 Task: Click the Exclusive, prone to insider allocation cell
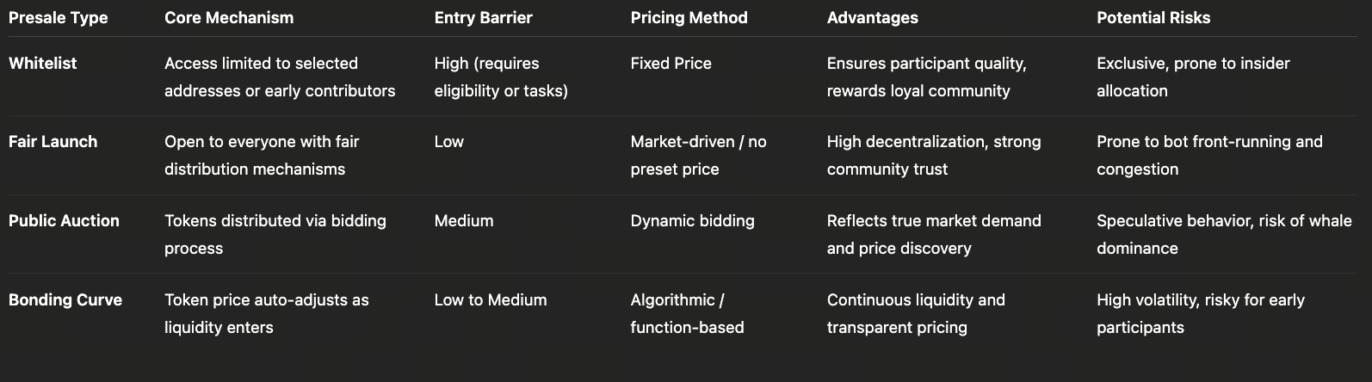coord(1193,77)
